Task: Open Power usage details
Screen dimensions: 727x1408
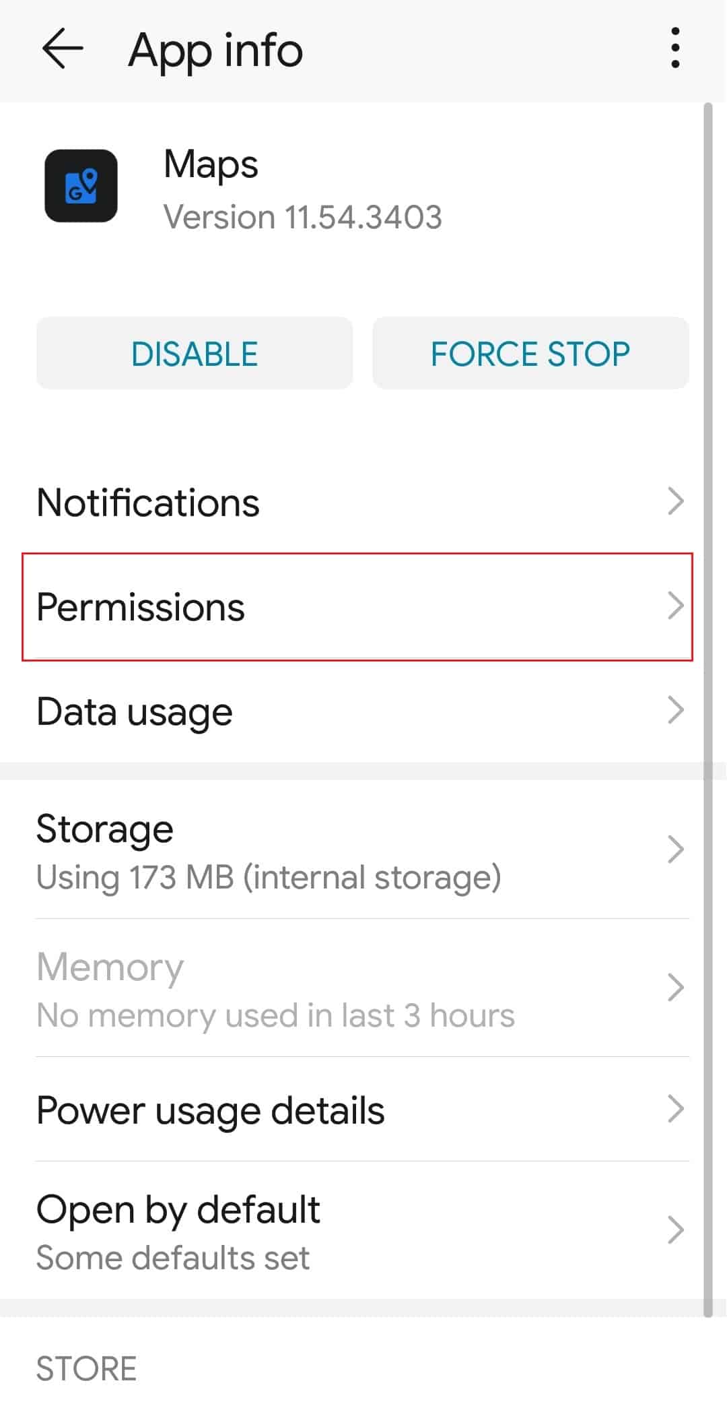Action: [x=362, y=1110]
